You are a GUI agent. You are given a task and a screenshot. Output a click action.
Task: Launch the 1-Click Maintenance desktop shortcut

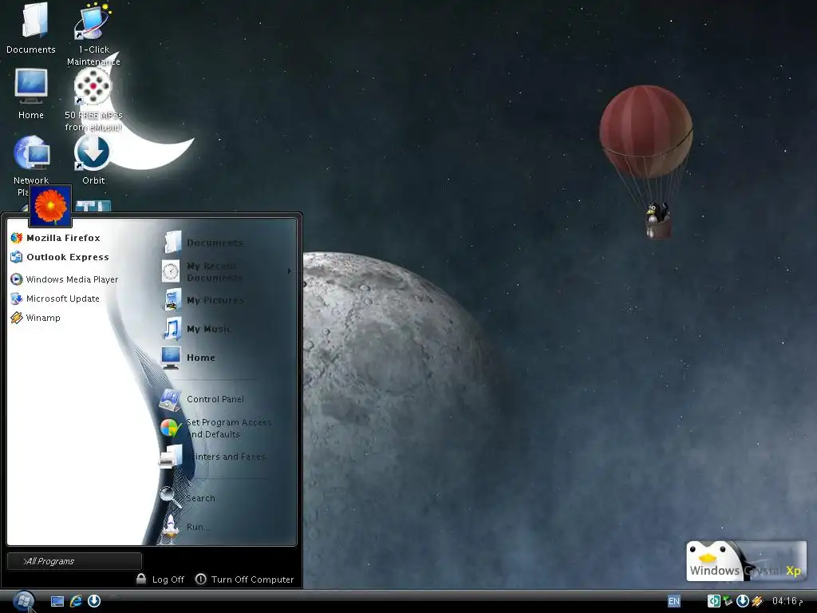[93, 34]
